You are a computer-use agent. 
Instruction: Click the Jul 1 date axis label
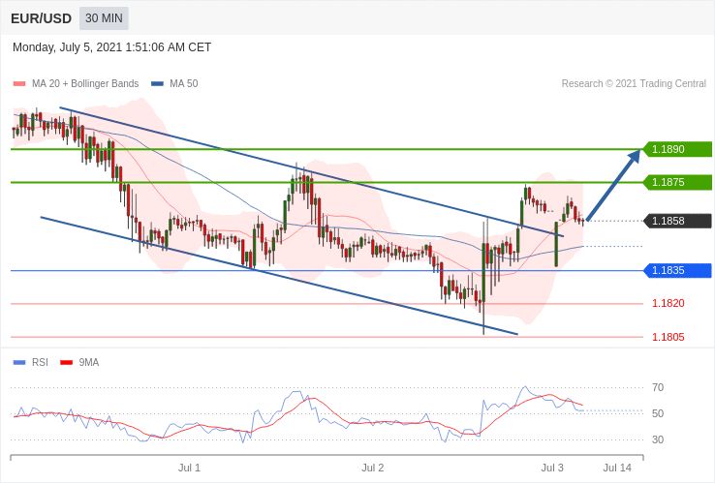189,469
